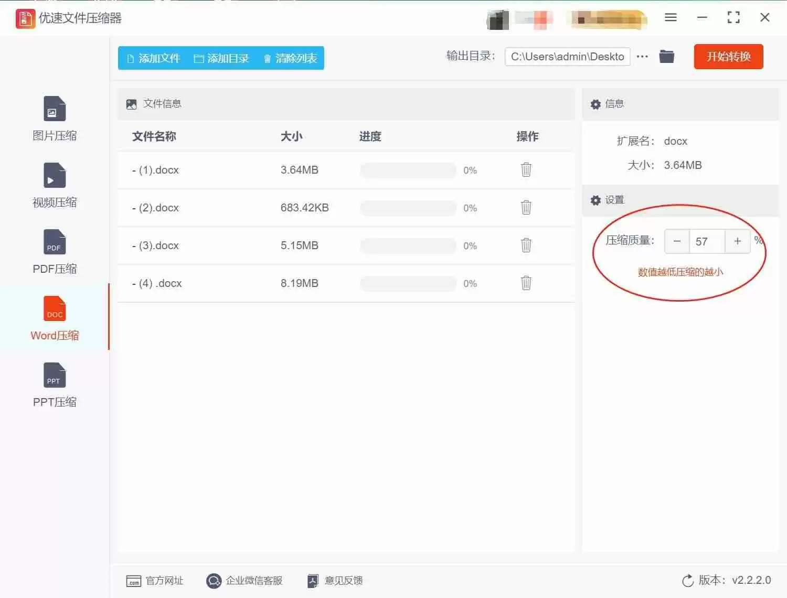Click the 文件信息 panel image icon

click(131, 104)
